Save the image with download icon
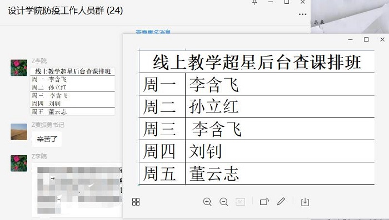The height and width of the screenshot is (220, 389). pyautogui.click(x=305, y=202)
